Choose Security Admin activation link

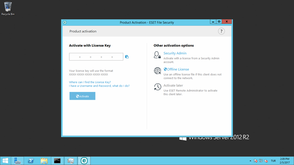pos(175,53)
